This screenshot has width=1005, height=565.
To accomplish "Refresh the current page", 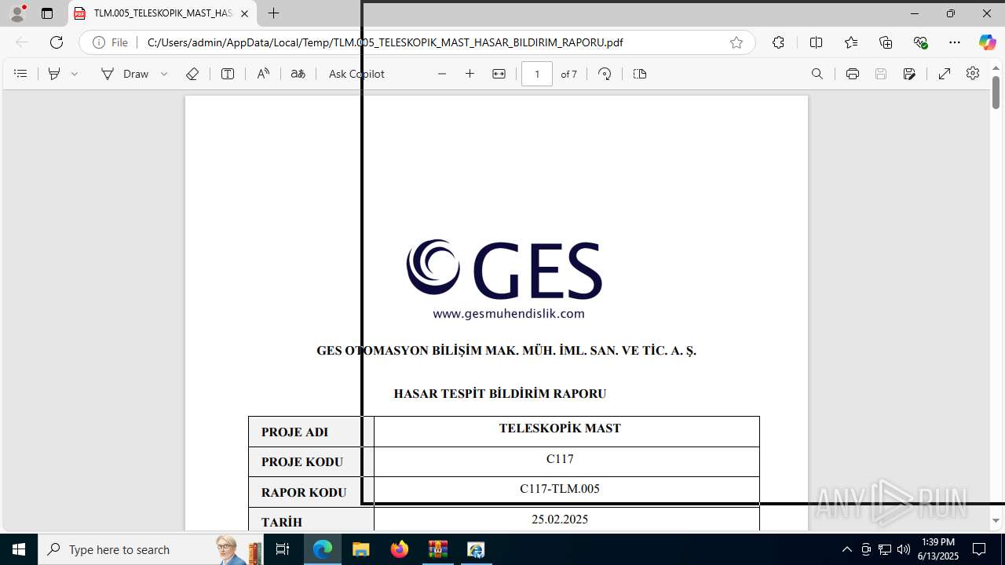I will pyautogui.click(x=57, y=42).
